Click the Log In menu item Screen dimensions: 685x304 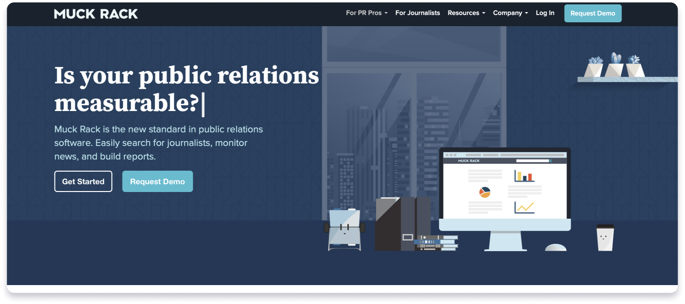tap(545, 13)
